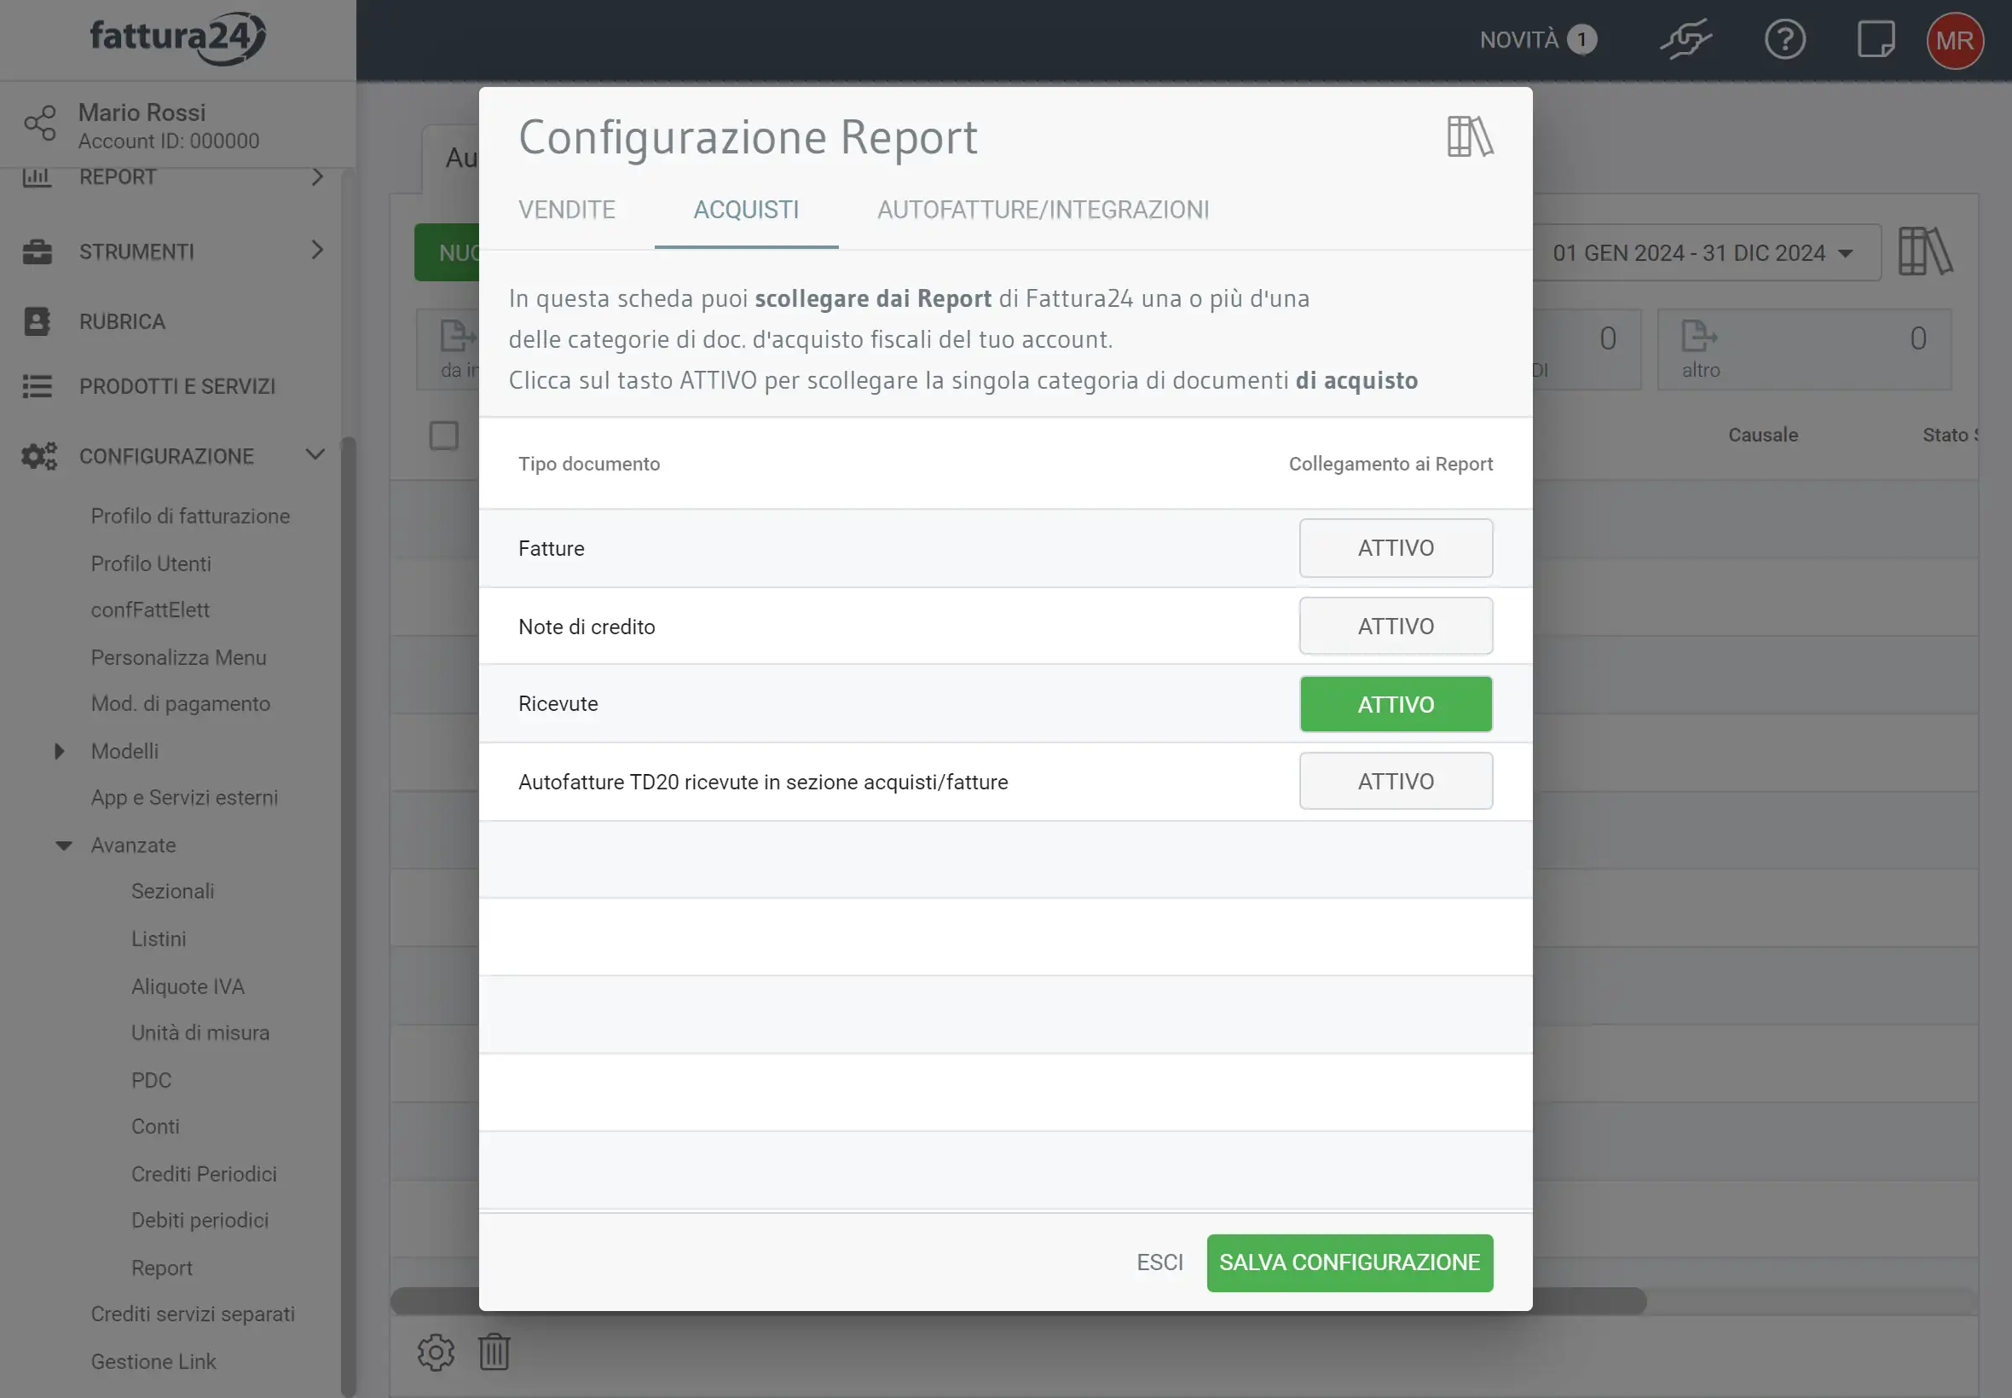Screen dimensions: 2012x1398
Task: Open Sezionali under Avanzate
Action: pyautogui.click(x=172, y=891)
